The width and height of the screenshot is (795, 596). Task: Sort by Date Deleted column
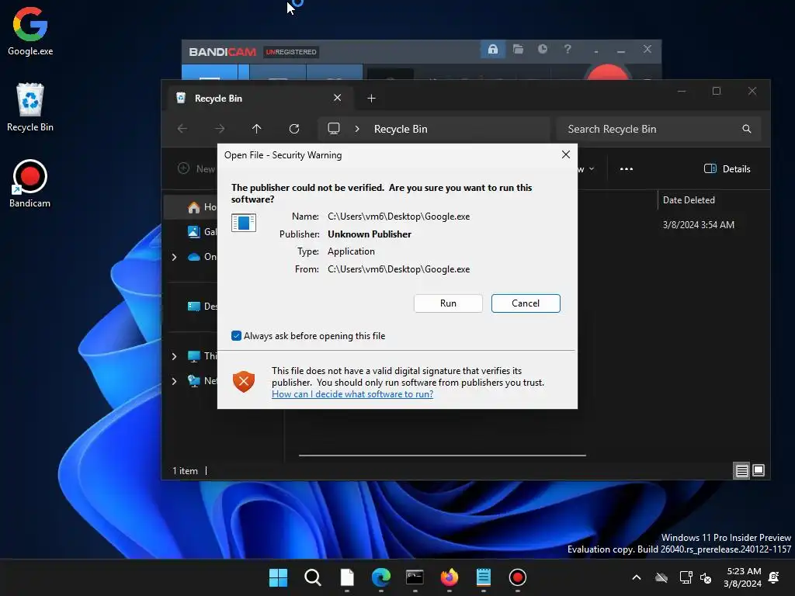[689, 200]
